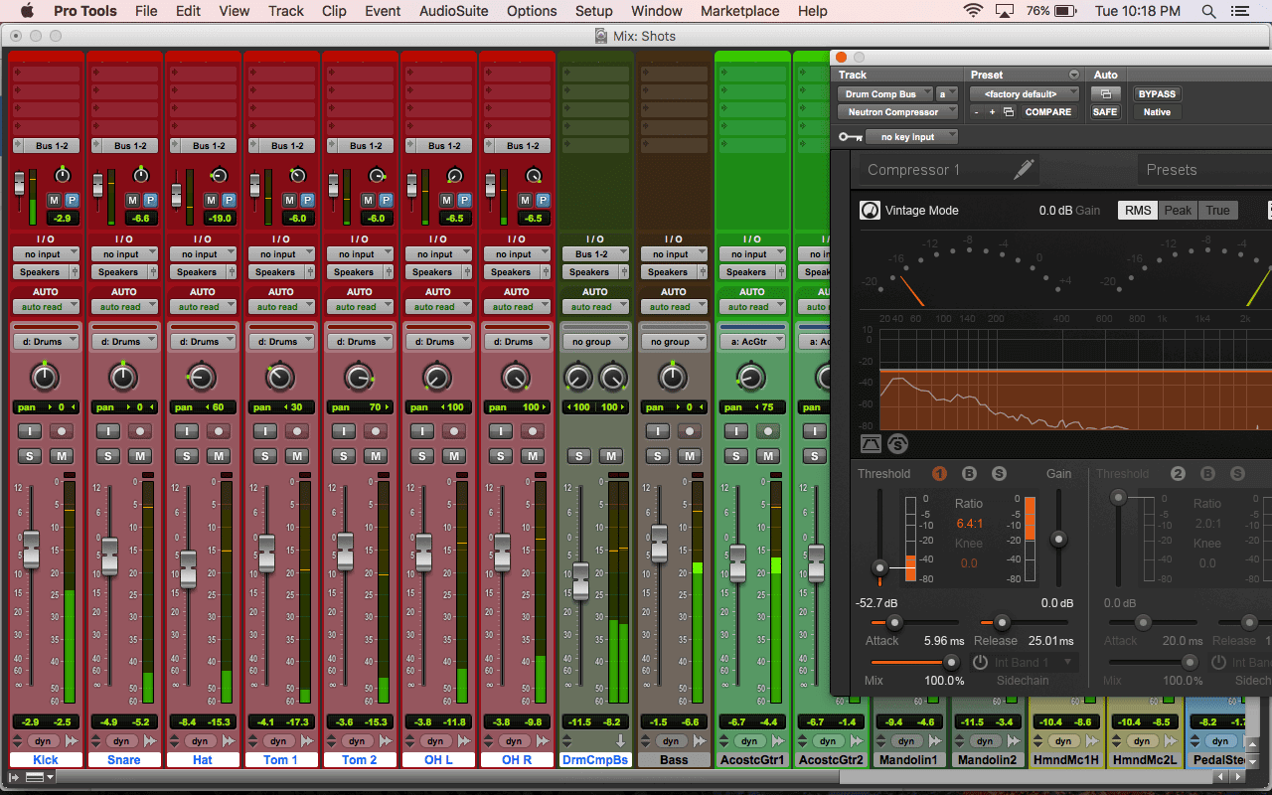Image resolution: width=1272 pixels, height=795 pixels.
Task: Toggle band 1 bypass B button
Action: pyautogui.click(x=969, y=474)
